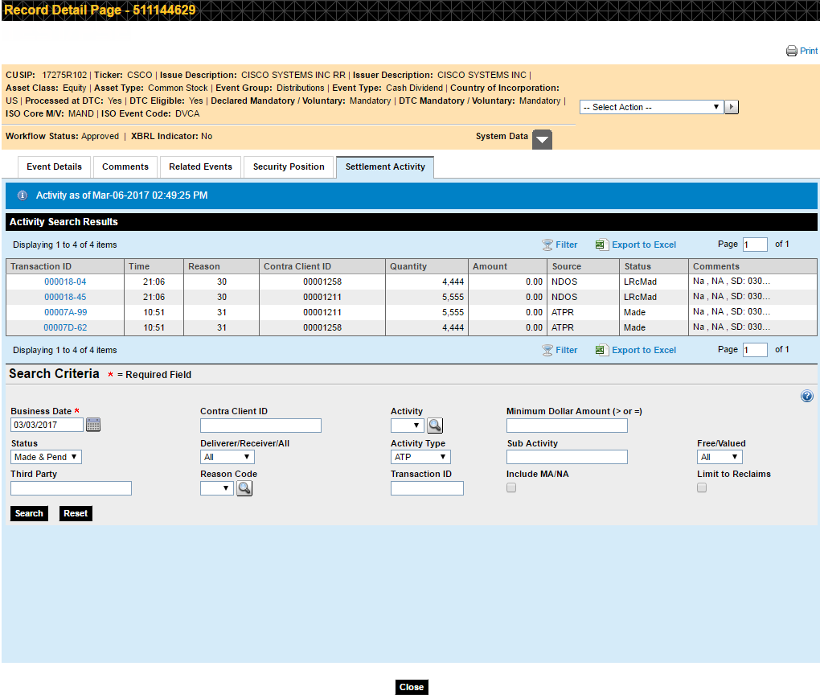The image size is (820, 695).
Task: Click the bottom Filter funnel icon
Action: click(x=547, y=350)
